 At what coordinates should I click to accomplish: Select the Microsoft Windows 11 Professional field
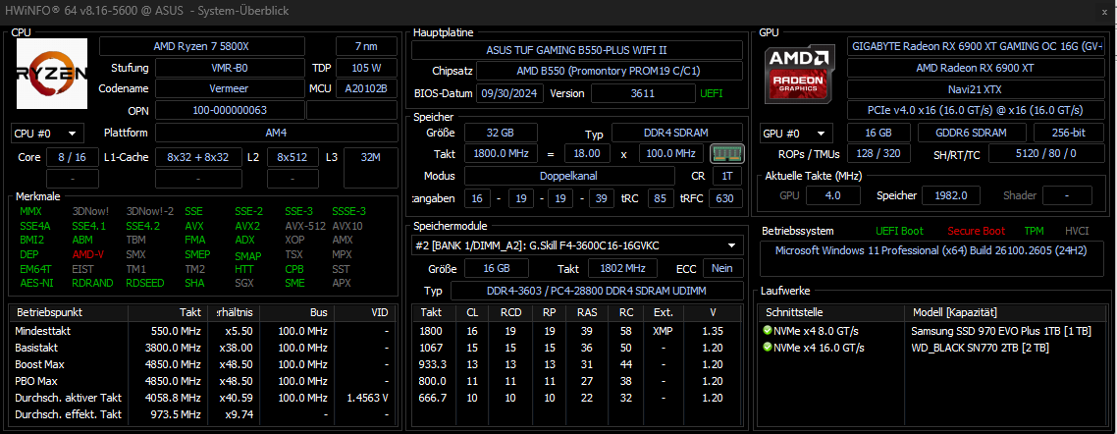[931, 259]
